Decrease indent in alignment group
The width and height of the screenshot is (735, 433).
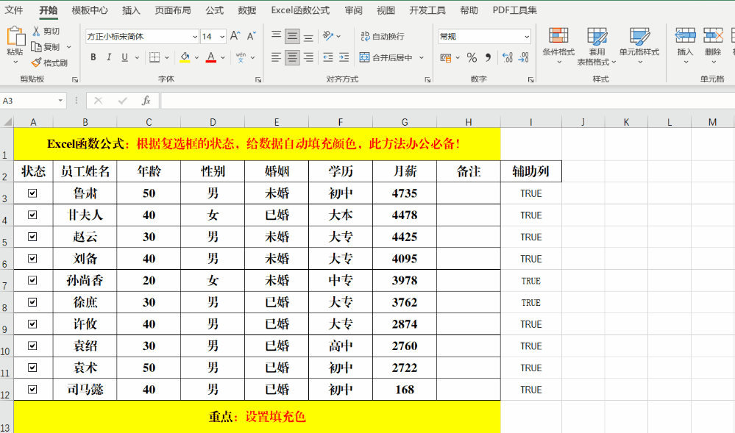(x=328, y=57)
